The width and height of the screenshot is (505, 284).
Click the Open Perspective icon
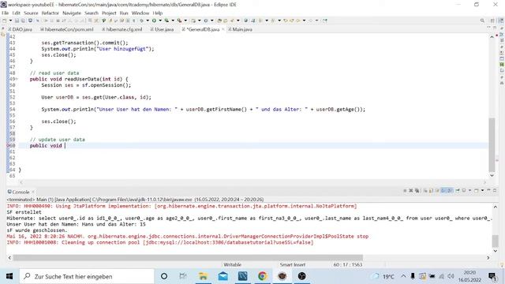(492, 21)
